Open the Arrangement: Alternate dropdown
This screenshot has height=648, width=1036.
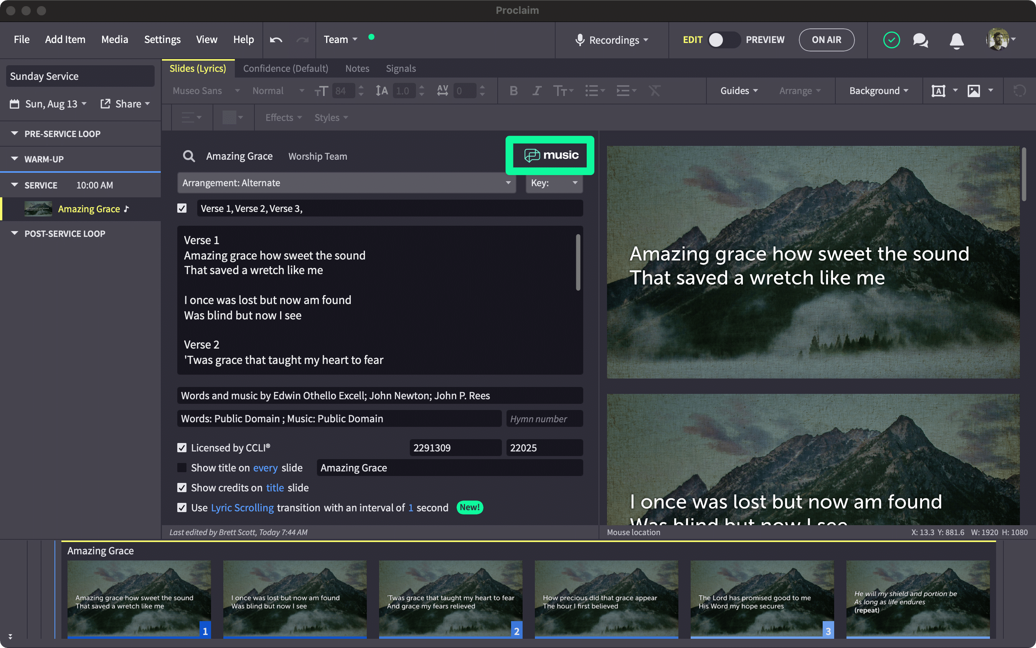point(346,183)
